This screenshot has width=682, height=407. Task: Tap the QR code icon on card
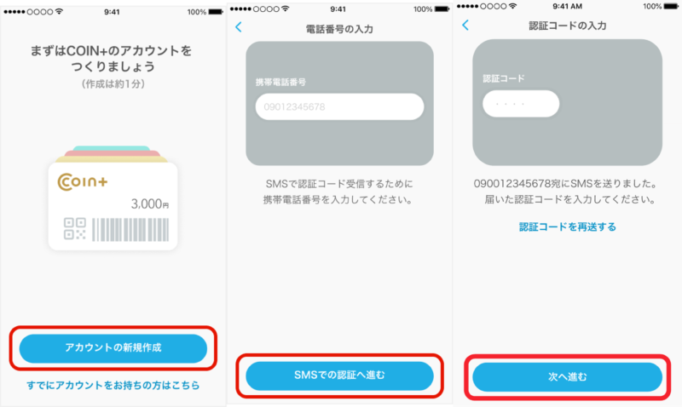tap(74, 229)
